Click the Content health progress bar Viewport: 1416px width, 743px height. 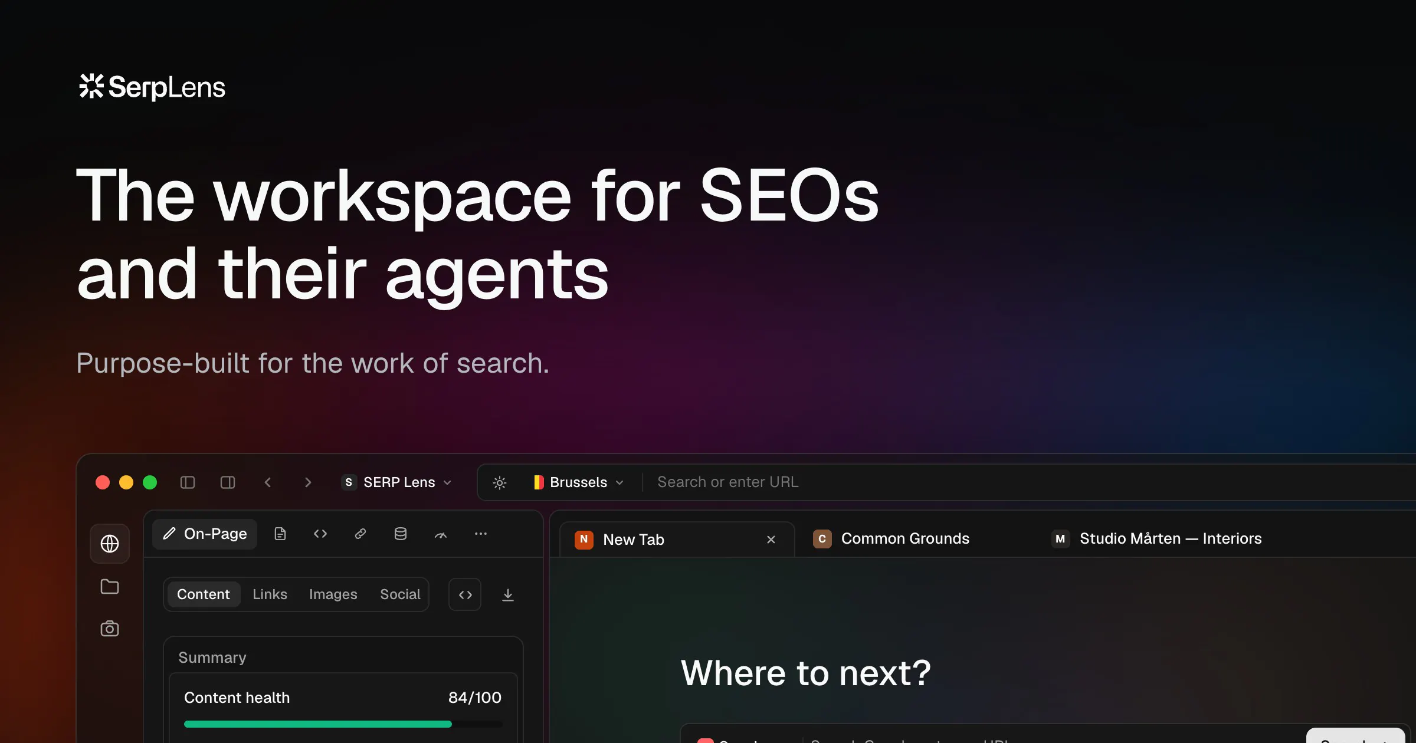click(x=343, y=724)
